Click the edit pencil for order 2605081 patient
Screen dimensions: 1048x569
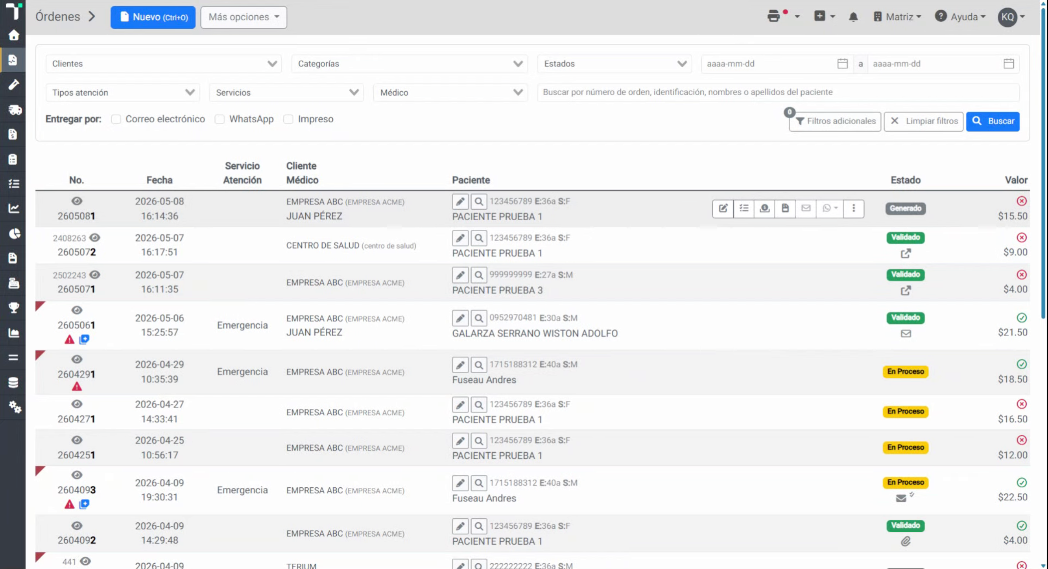tap(460, 201)
